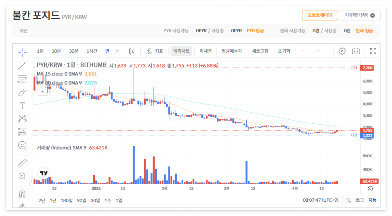Click the 7,200 high price label
This screenshot has width=392, height=216.
click(367, 68)
